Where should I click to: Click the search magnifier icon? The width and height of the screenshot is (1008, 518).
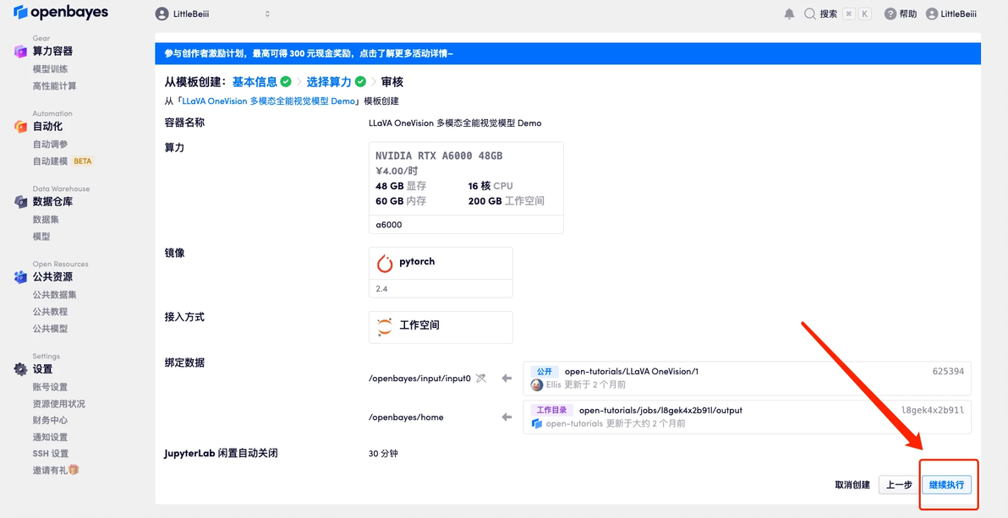pos(810,14)
